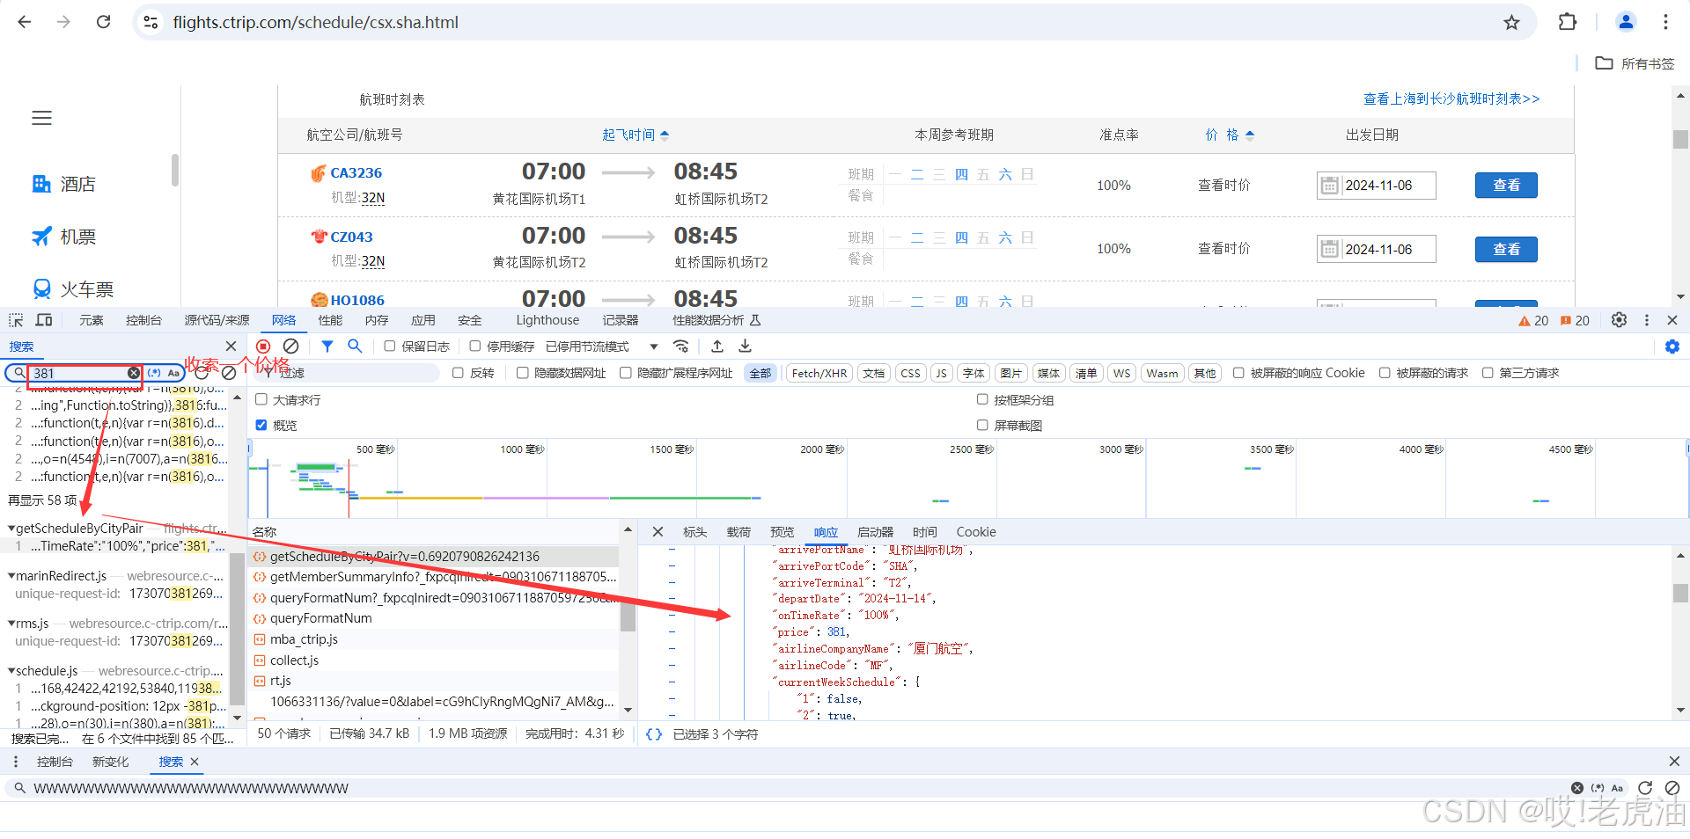This screenshot has width=1690, height=839.
Task: Open Chrome's three-dot menu
Action: point(1665,22)
